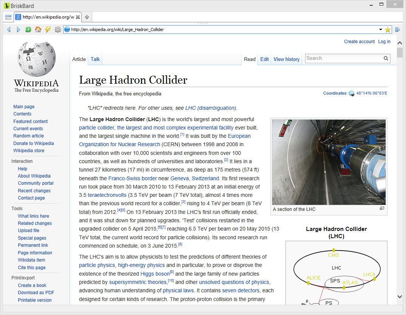This screenshot has height=315, width=406.
Task: Select the Read tab
Action: [249, 59]
